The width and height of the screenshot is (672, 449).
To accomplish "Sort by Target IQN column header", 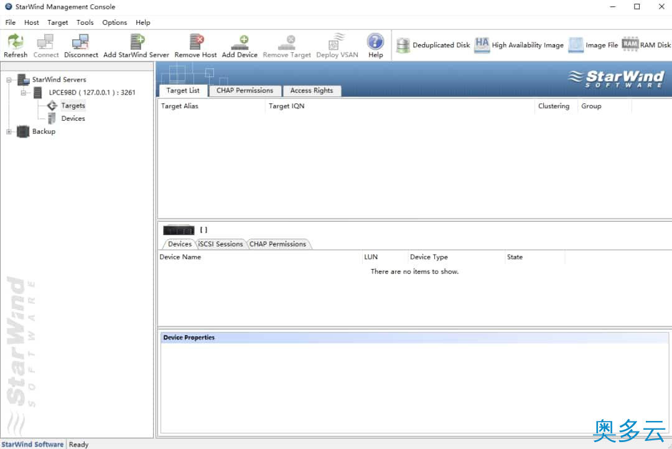I will (399, 106).
